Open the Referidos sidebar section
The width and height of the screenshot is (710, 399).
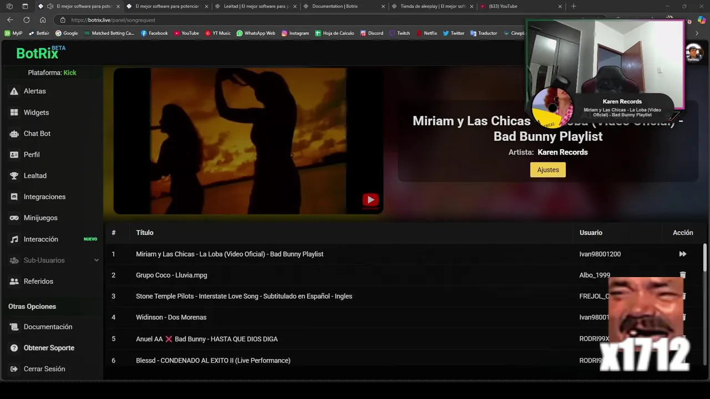(x=38, y=282)
